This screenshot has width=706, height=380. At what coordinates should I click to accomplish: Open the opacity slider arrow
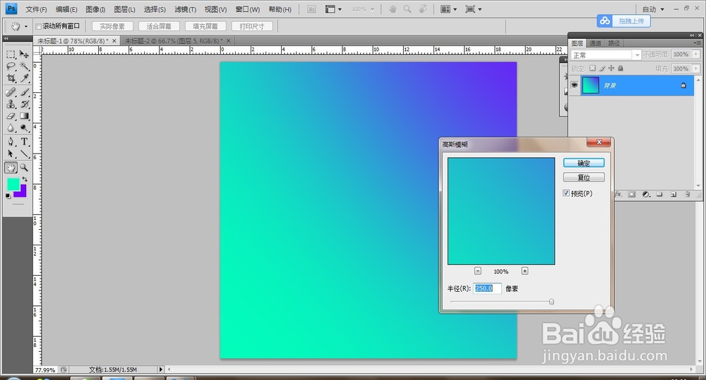click(697, 54)
